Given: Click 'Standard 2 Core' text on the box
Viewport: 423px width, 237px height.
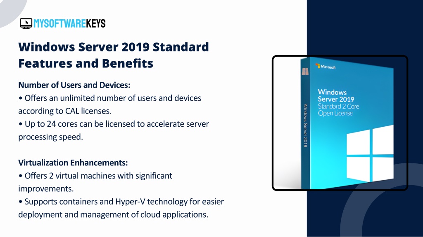Looking at the screenshot, I should pos(338,107).
